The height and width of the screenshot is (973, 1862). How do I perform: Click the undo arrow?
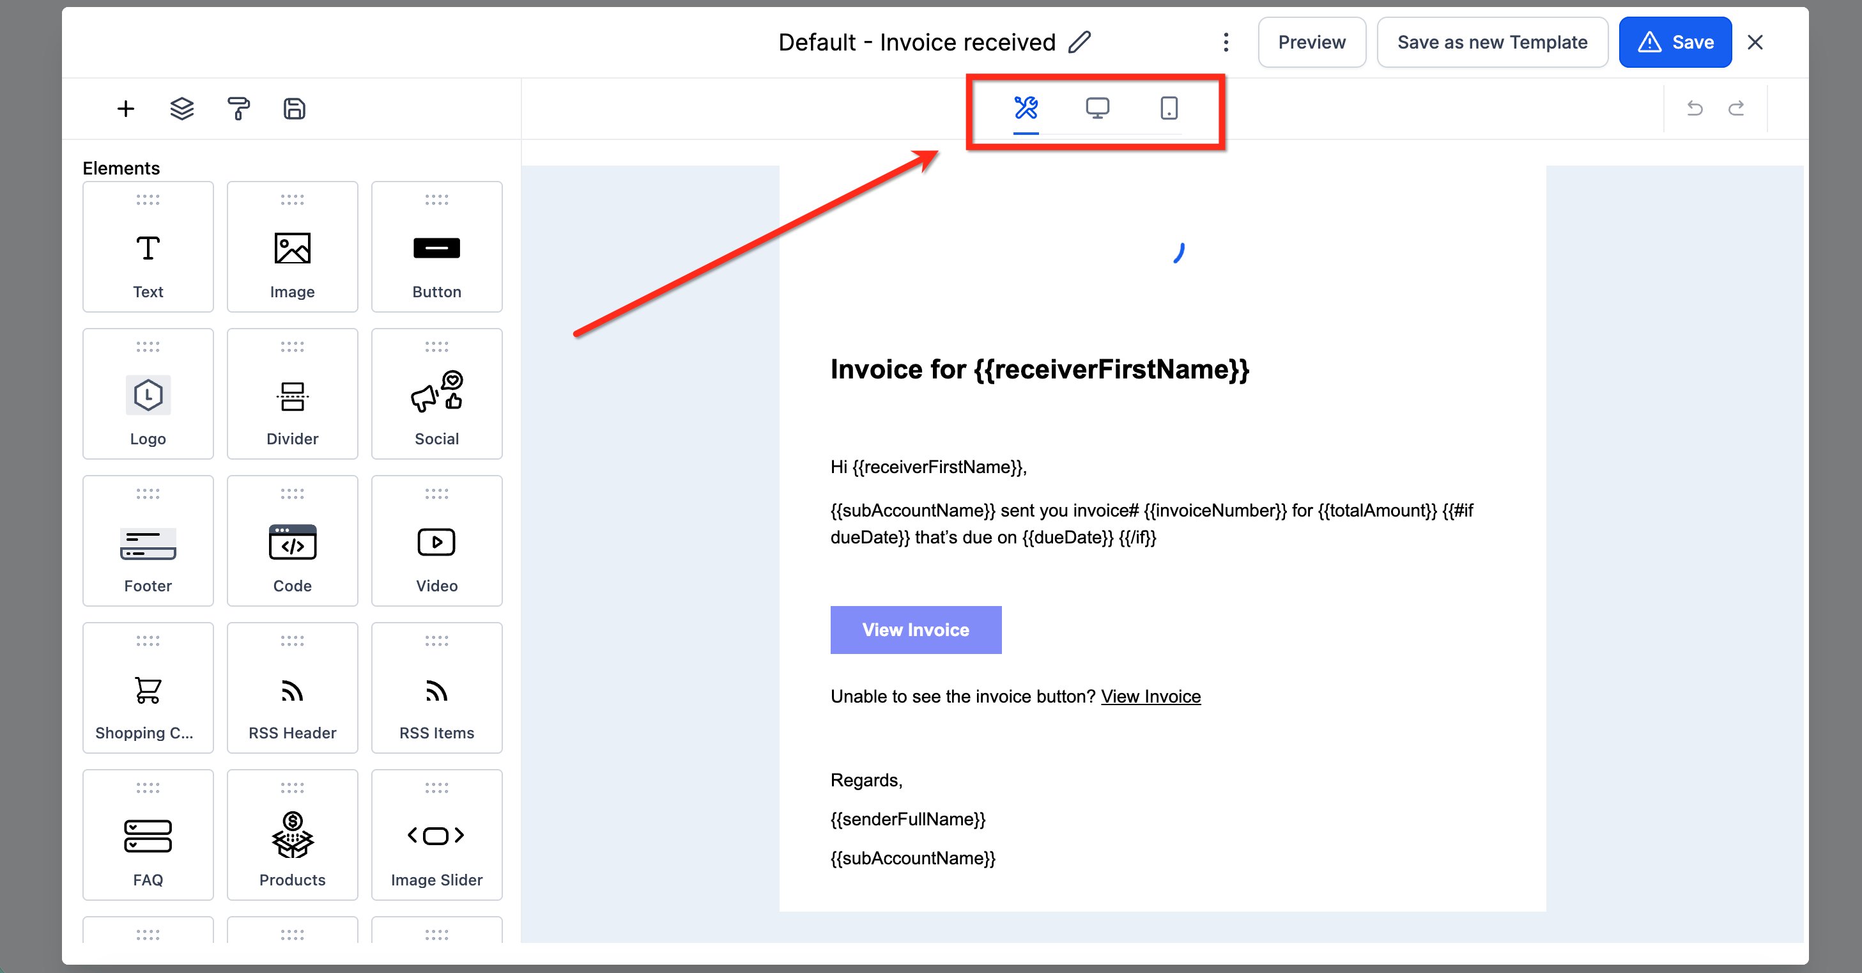click(1695, 109)
